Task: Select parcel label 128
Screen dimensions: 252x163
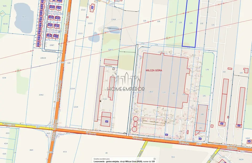Action: pyautogui.click(x=180, y=23)
